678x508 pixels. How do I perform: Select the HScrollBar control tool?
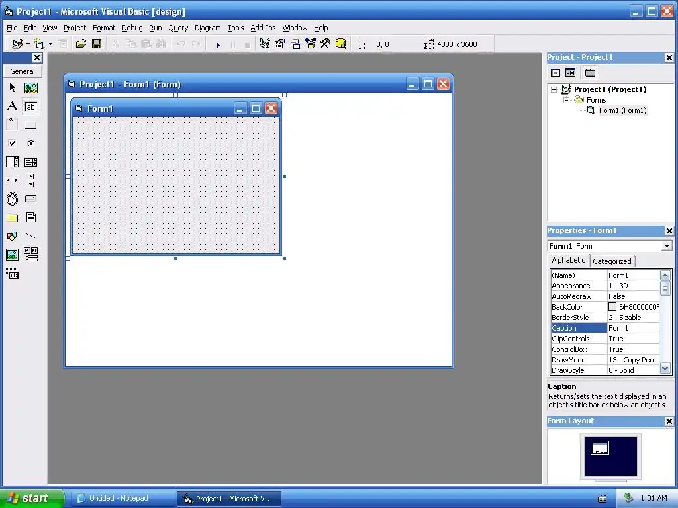pos(12,181)
